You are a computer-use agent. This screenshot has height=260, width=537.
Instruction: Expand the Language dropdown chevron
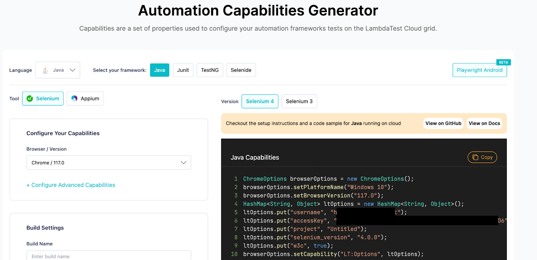coord(72,70)
